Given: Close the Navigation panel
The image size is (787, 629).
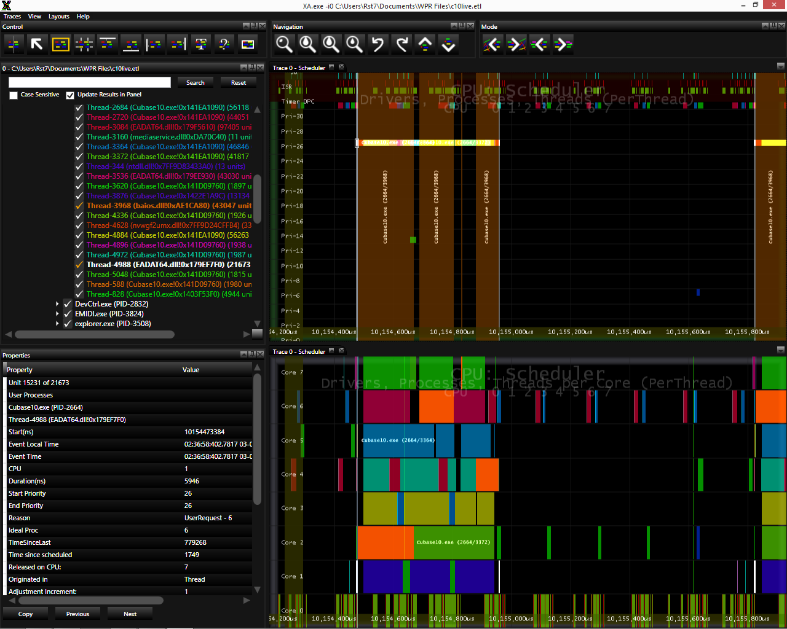Looking at the screenshot, I should coord(470,26).
